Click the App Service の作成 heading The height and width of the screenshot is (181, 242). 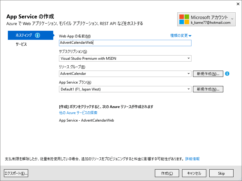tap(30, 17)
